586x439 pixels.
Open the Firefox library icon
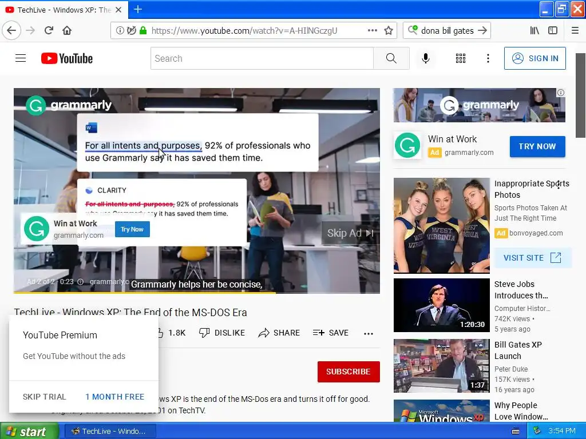pos(534,30)
